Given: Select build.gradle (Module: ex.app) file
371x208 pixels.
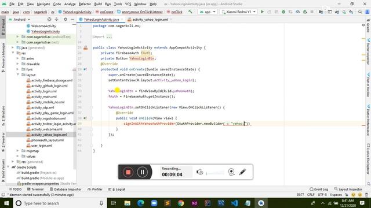Looking at the screenshot, I should [42, 179].
